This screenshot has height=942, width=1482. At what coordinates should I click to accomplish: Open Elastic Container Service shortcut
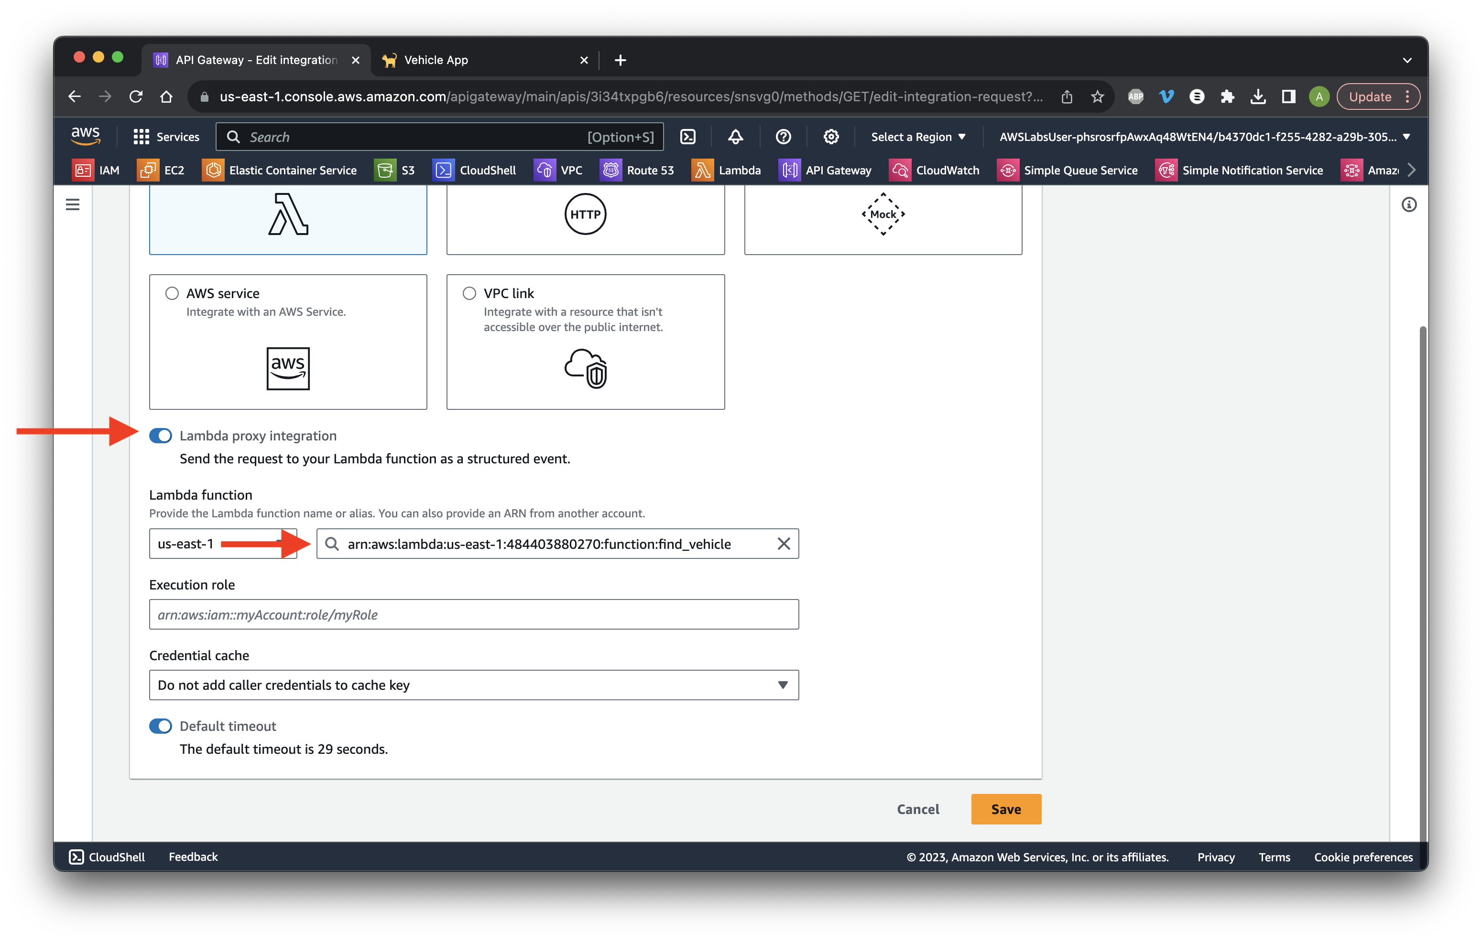point(279,171)
